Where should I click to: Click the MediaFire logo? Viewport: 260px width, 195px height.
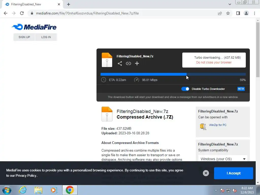tap(34, 27)
